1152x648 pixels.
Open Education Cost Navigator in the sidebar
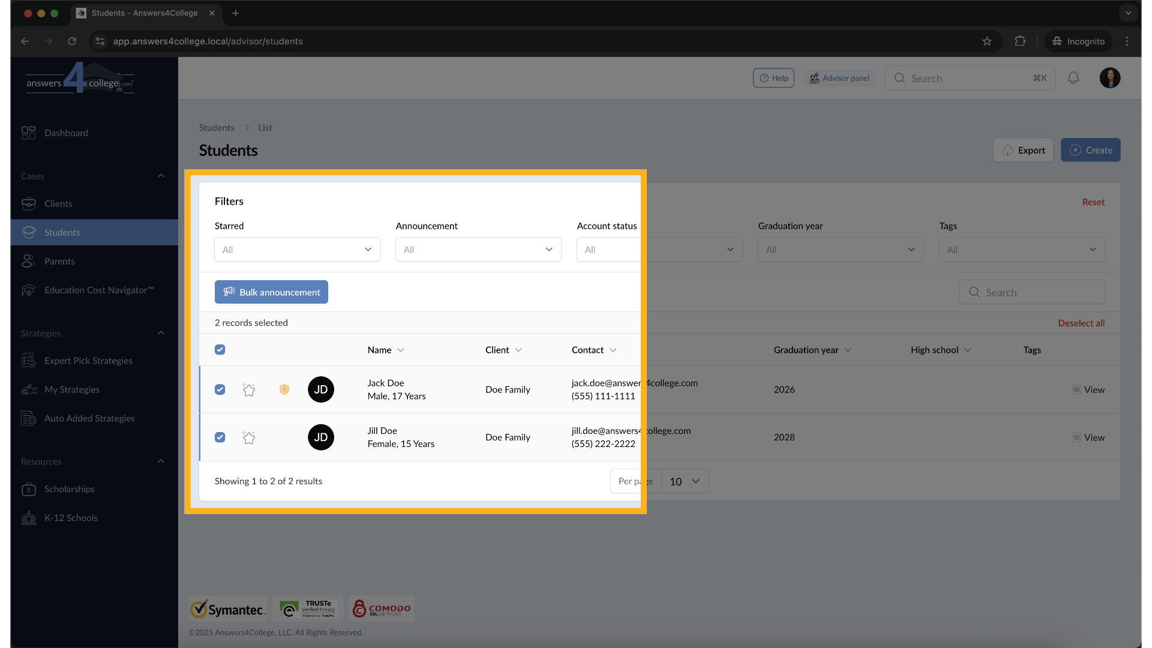(x=99, y=290)
